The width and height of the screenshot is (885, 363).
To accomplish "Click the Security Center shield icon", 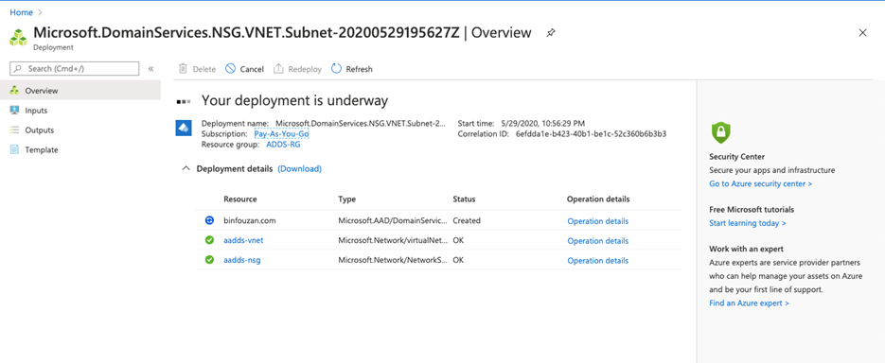I will (720, 133).
